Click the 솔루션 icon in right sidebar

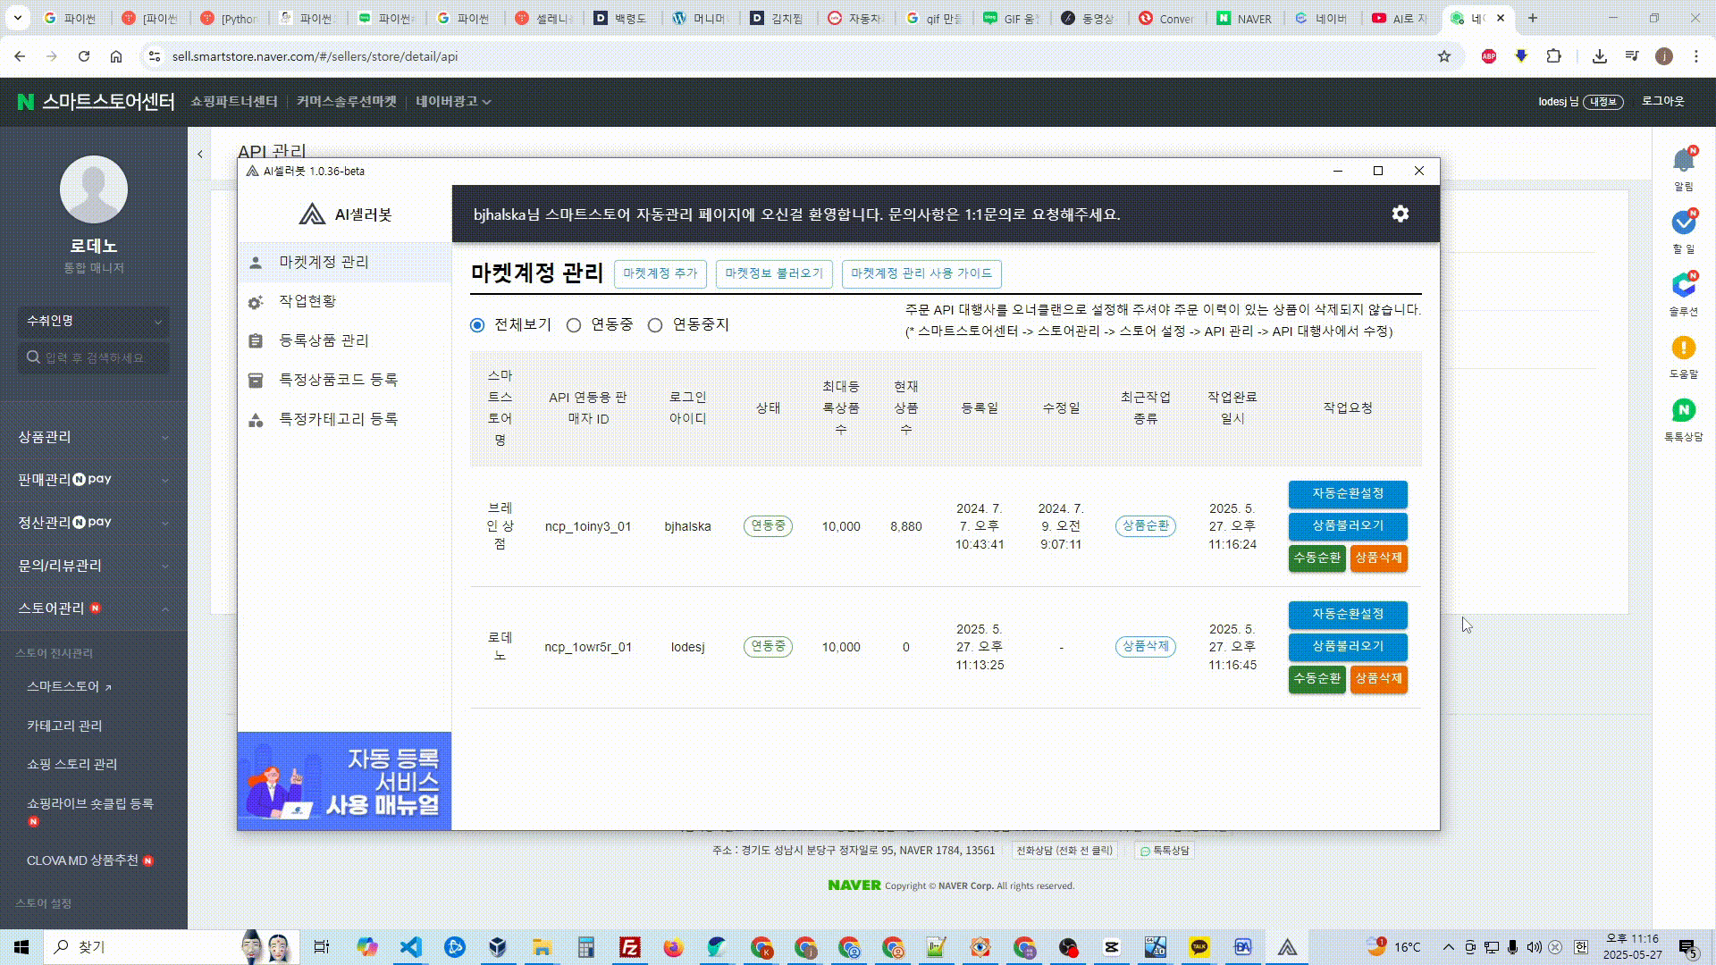click(1683, 286)
